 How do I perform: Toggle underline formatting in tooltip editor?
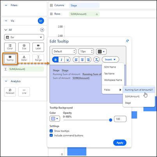pos(68,60)
